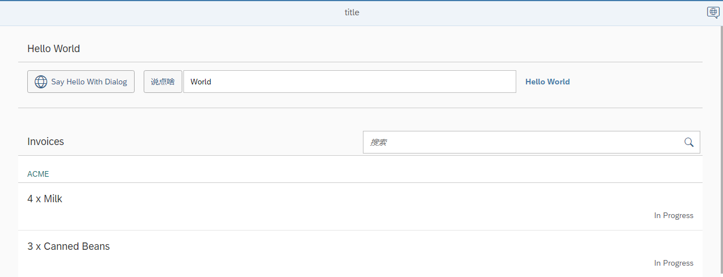Open the 3 x Canned Beans invoice

coord(360,254)
